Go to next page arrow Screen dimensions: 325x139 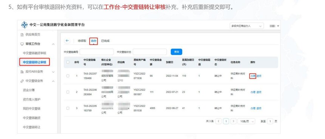234,121
